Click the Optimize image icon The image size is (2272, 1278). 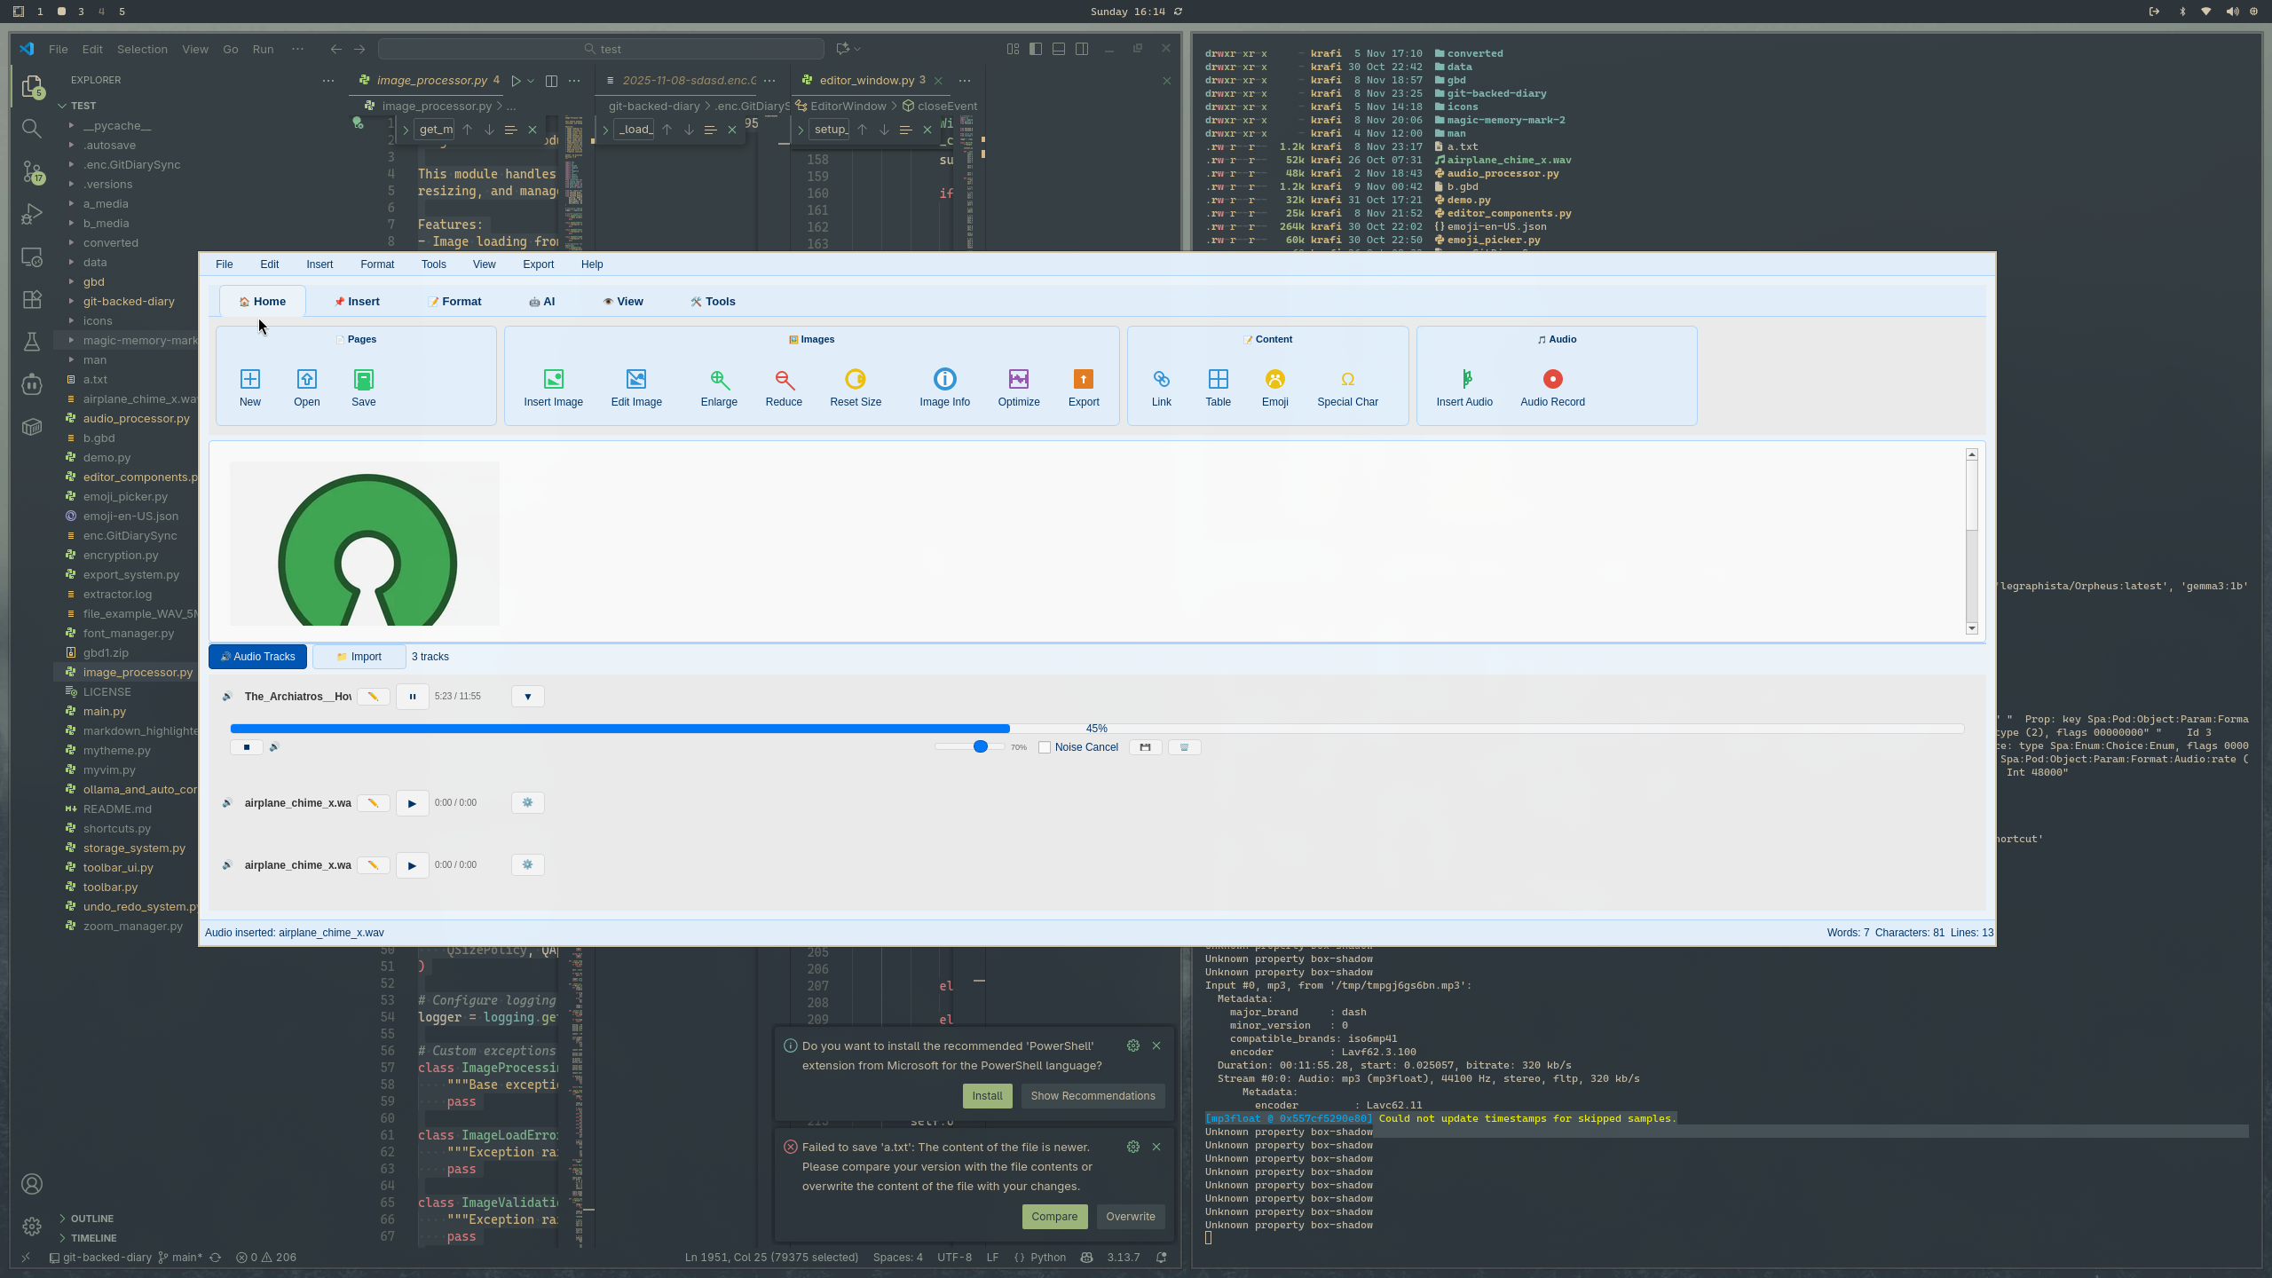[x=1018, y=380]
